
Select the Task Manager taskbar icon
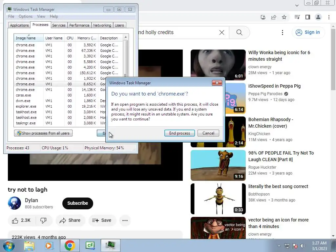(x=111, y=245)
